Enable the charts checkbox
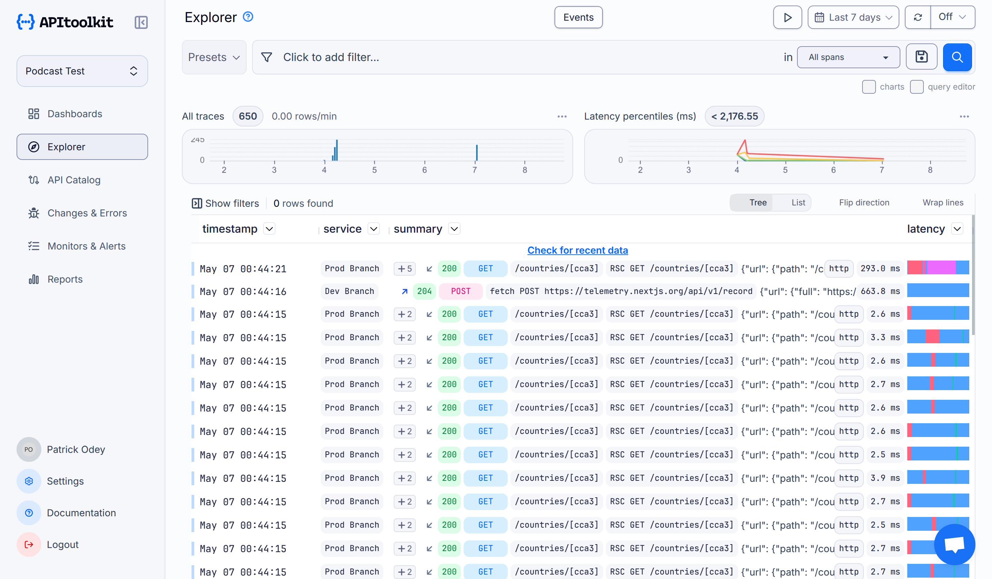This screenshot has width=992, height=579. [x=869, y=87]
